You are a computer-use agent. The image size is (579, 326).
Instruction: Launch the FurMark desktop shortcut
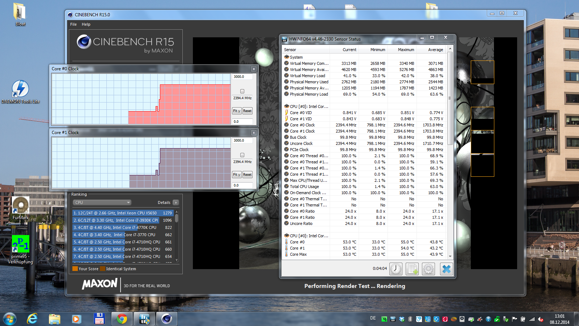click(21, 208)
